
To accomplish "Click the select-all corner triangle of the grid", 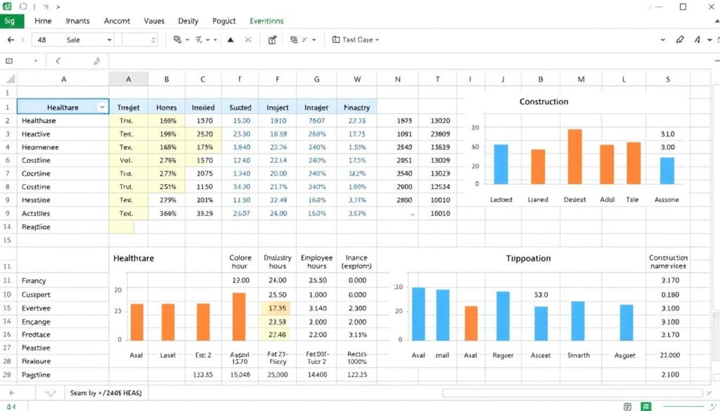I will pyautogui.click(x=10, y=79).
